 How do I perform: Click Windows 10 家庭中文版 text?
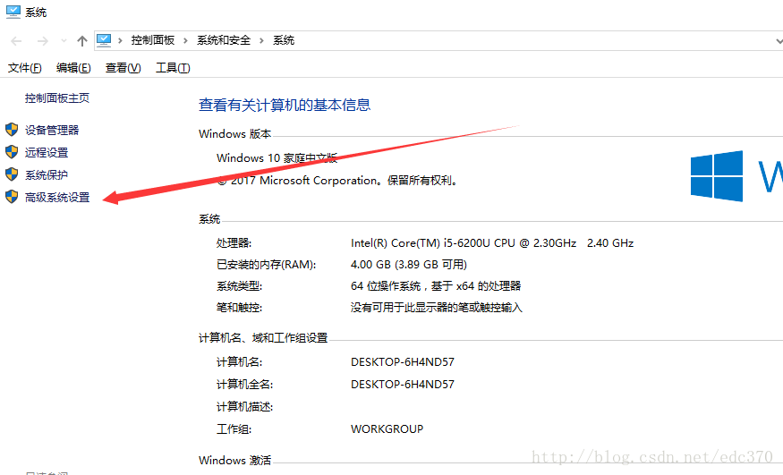pos(277,158)
